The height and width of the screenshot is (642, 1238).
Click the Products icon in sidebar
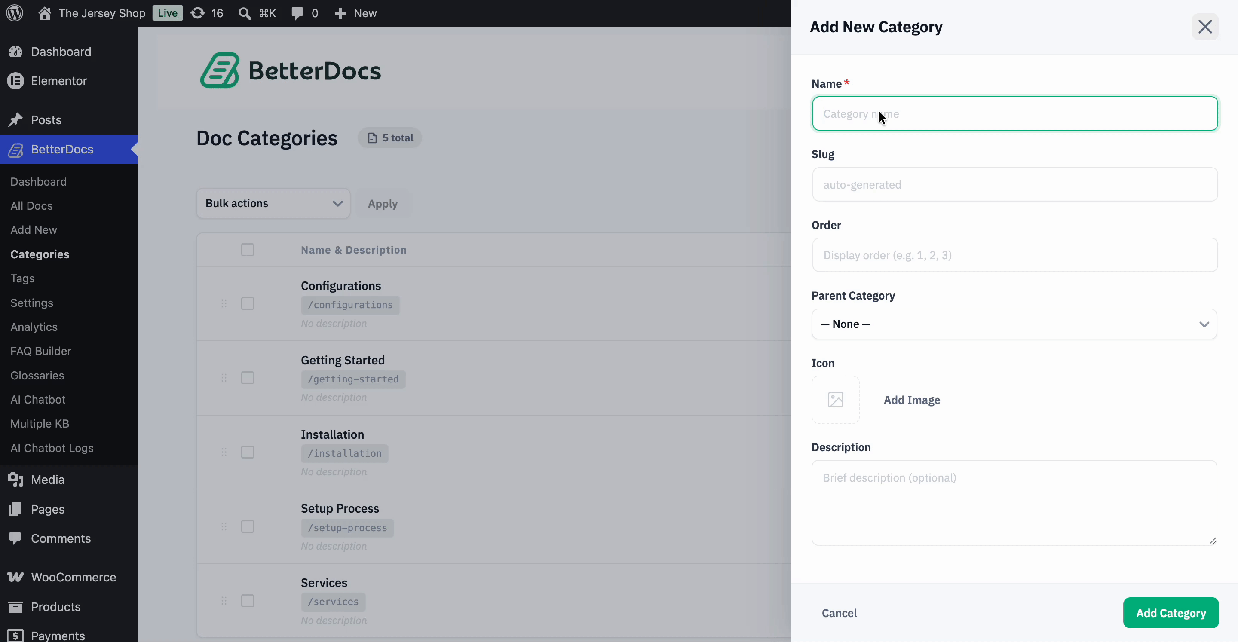pos(15,607)
